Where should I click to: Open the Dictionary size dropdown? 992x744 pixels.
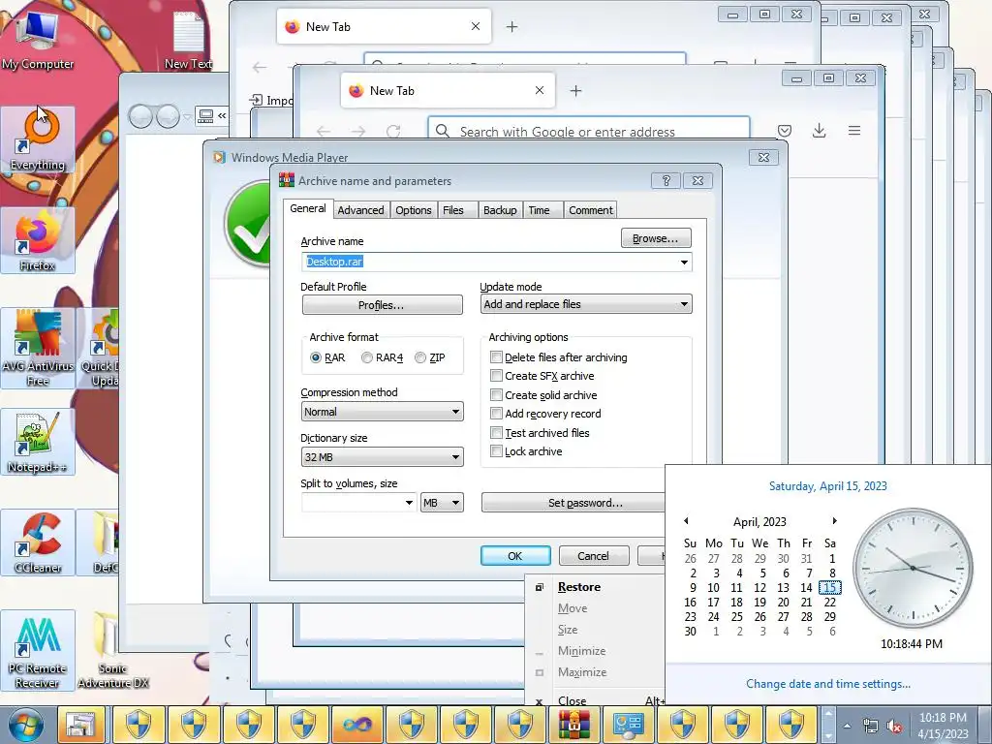pos(382,457)
